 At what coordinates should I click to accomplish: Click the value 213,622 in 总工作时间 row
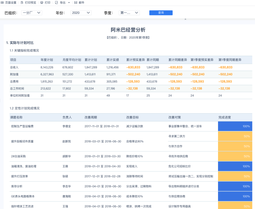click(46, 88)
